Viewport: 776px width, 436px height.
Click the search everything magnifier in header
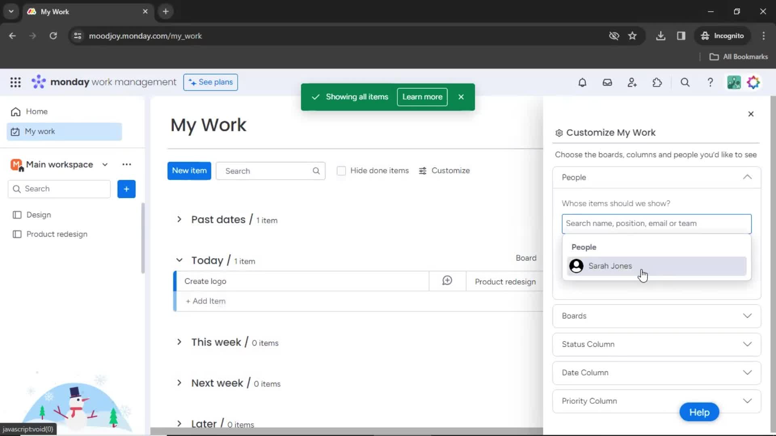pos(685,82)
